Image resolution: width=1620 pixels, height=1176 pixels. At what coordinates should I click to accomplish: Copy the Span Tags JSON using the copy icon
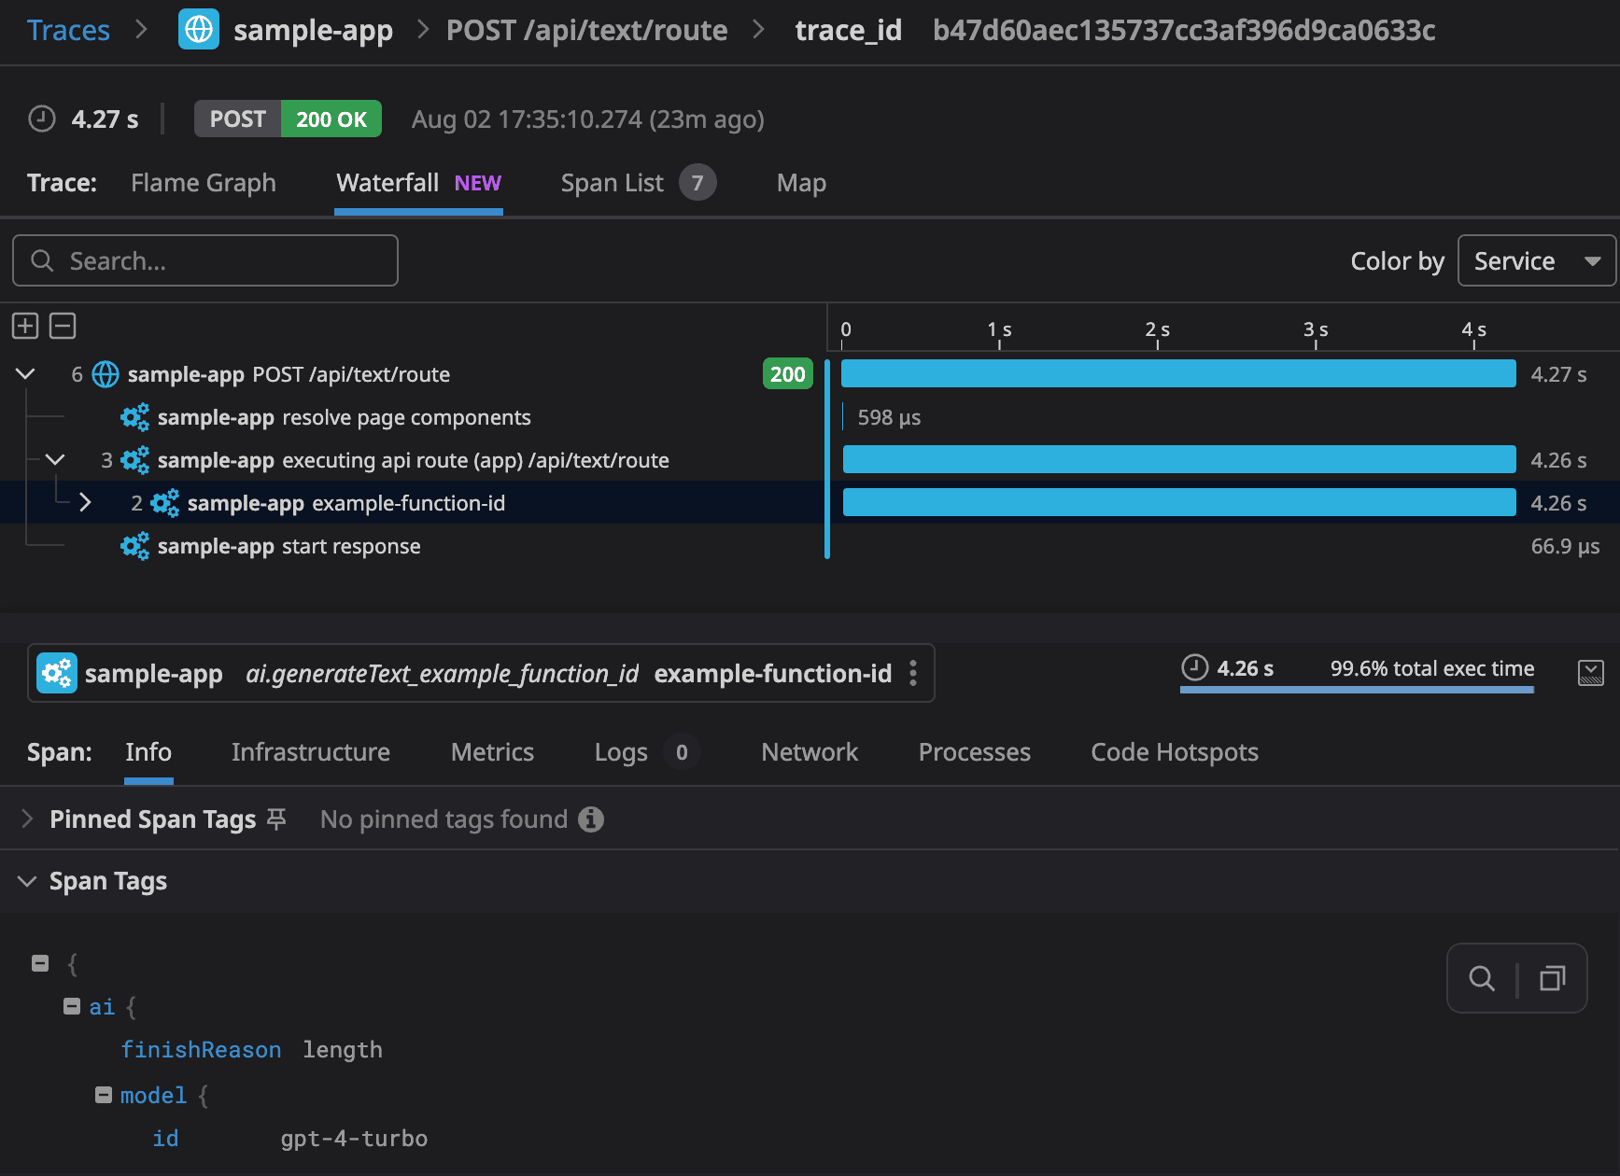pos(1553,978)
